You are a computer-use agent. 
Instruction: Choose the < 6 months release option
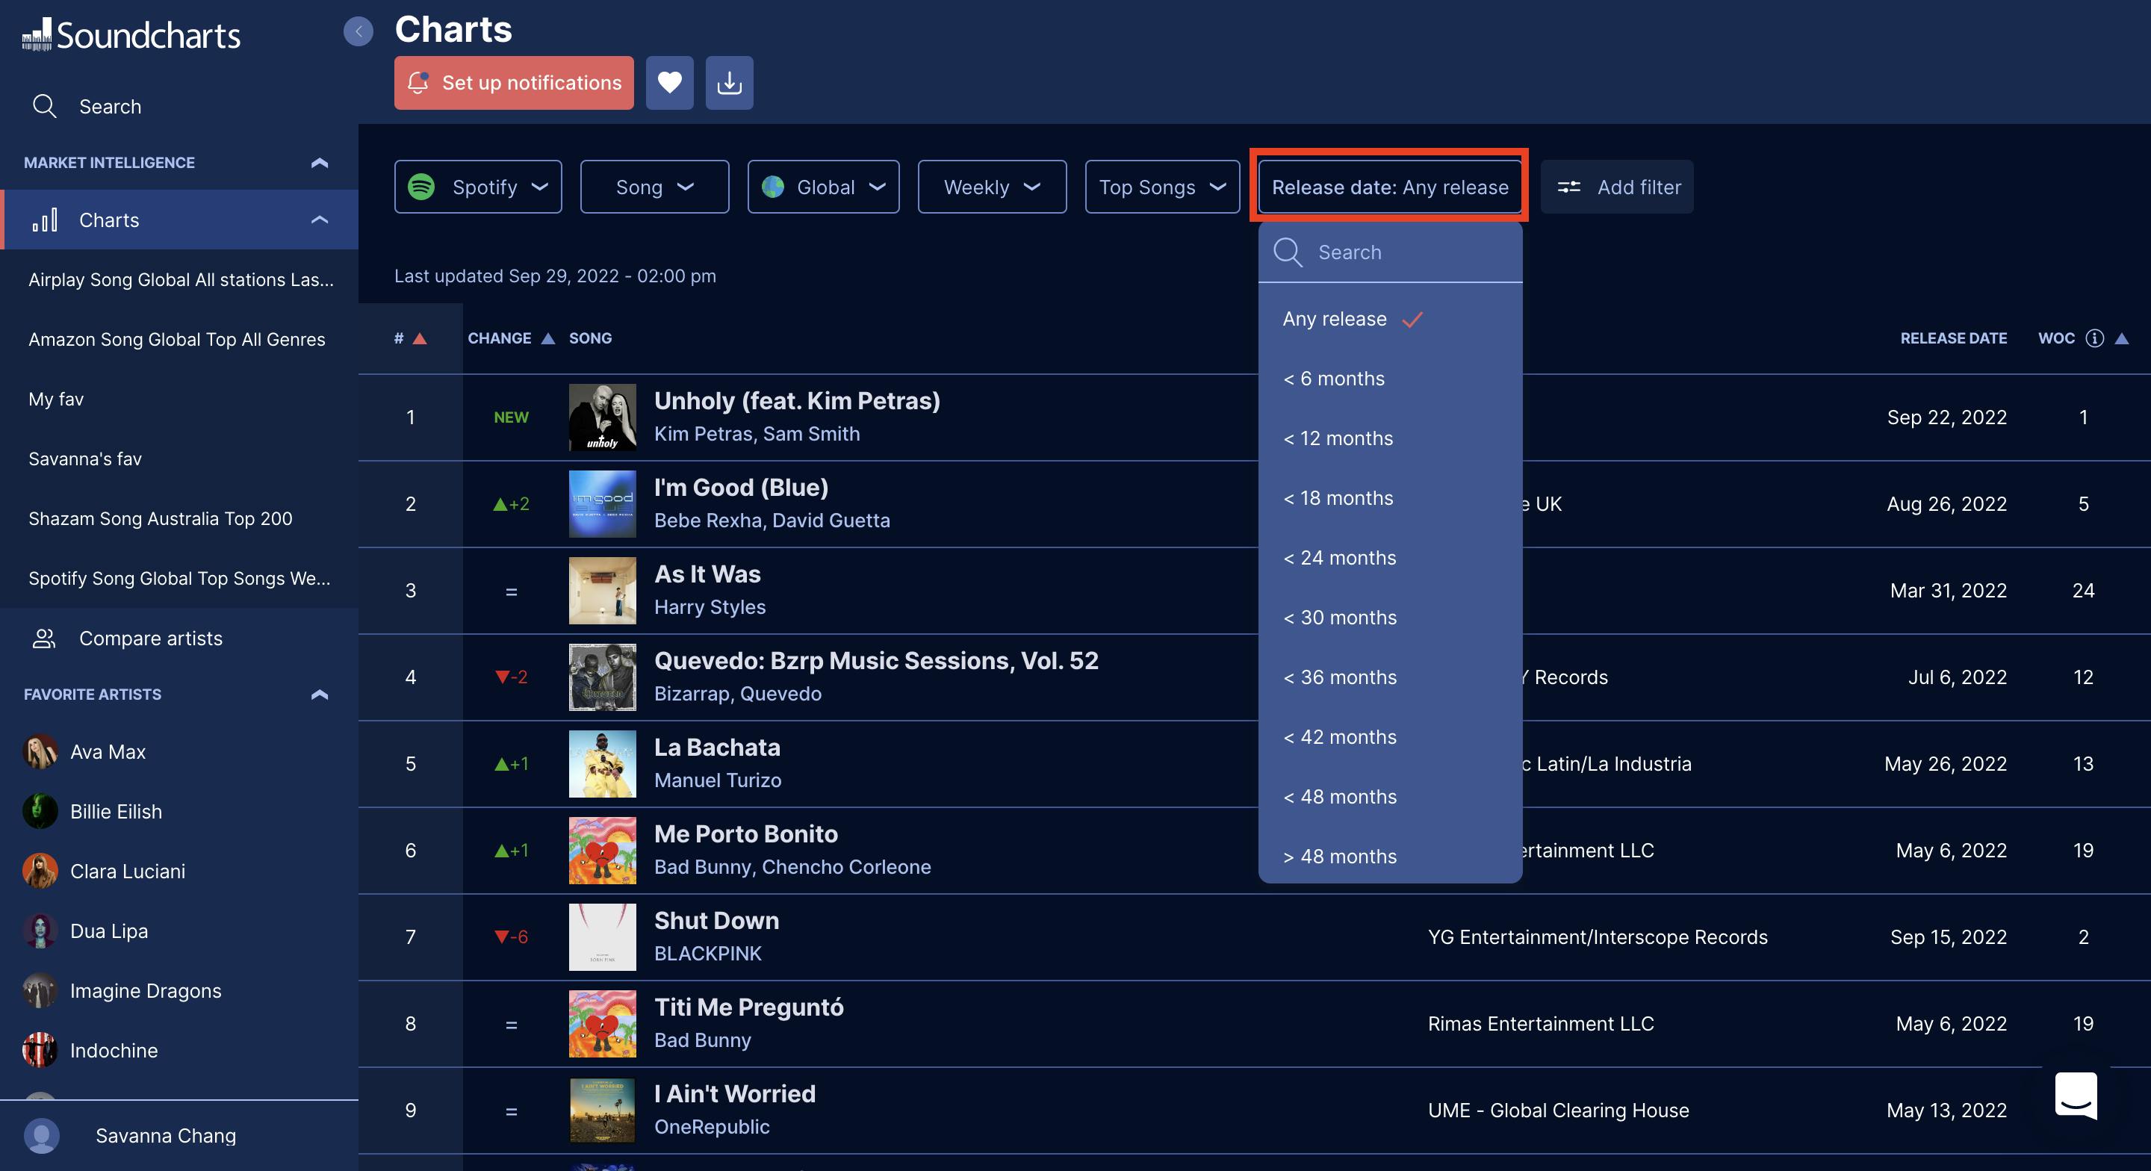coord(1333,379)
